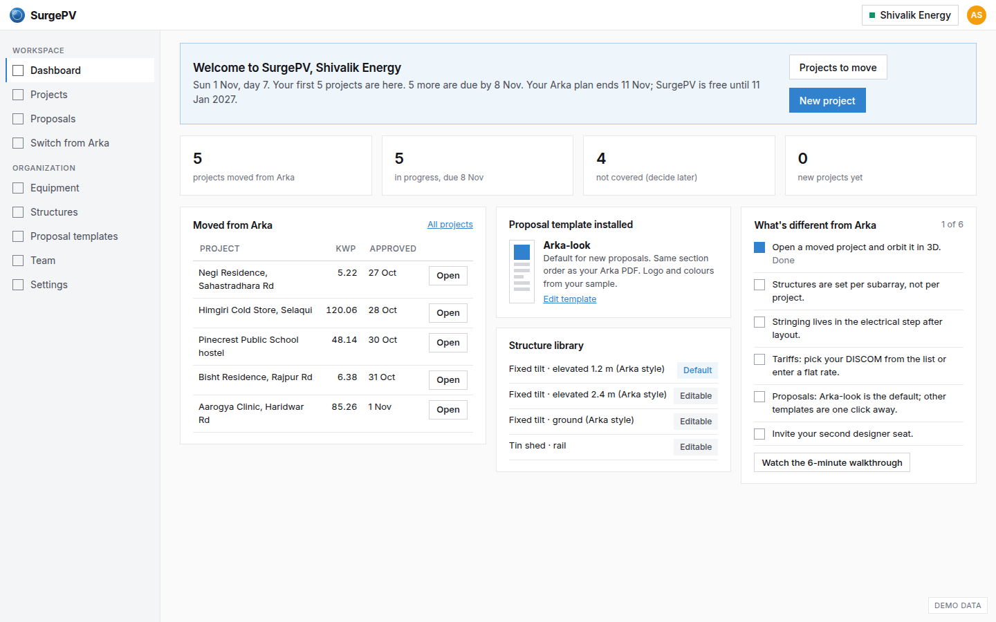Click the 'in progress, due 8 Nov' card
996x622 pixels.
tap(477, 166)
